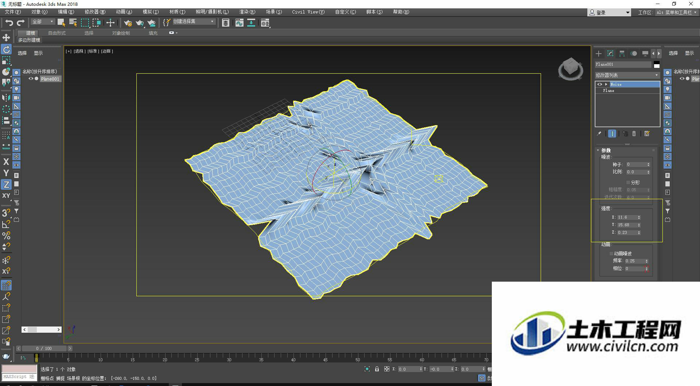Image resolution: width=700 pixels, height=386 pixels.
Task: Open the 全部 selection filter dropdown
Action: coord(43,22)
